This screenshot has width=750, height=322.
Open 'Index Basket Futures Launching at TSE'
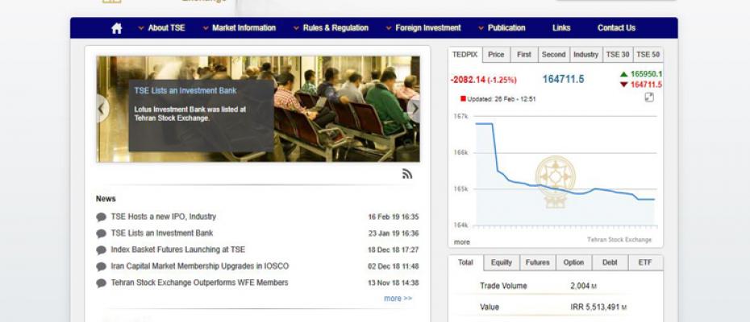pos(178,250)
